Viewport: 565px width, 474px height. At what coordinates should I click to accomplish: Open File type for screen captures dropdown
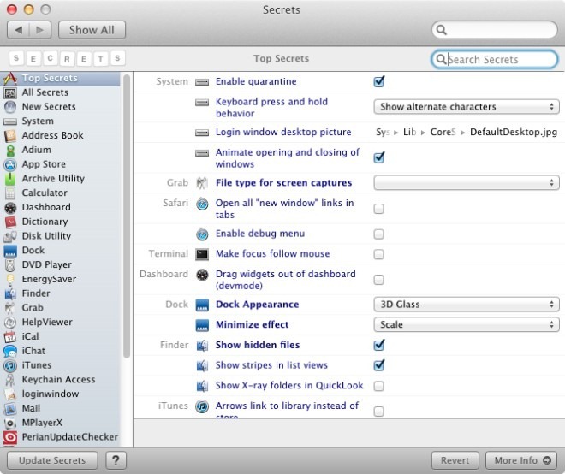point(467,183)
